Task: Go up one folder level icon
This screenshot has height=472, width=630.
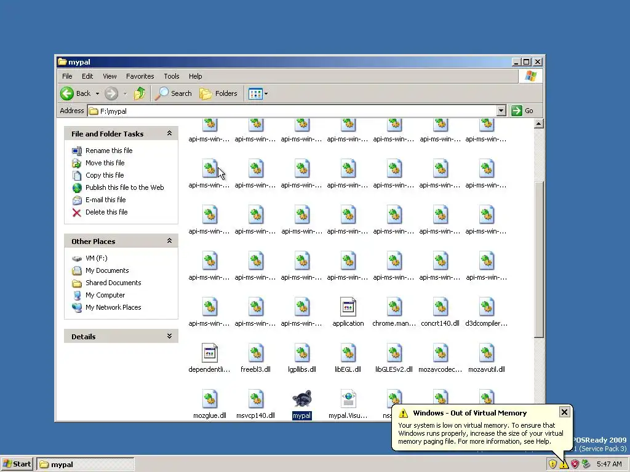Action: (x=140, y=93)
